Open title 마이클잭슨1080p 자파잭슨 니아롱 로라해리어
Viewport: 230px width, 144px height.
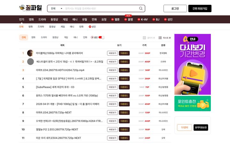click(59, 53)
